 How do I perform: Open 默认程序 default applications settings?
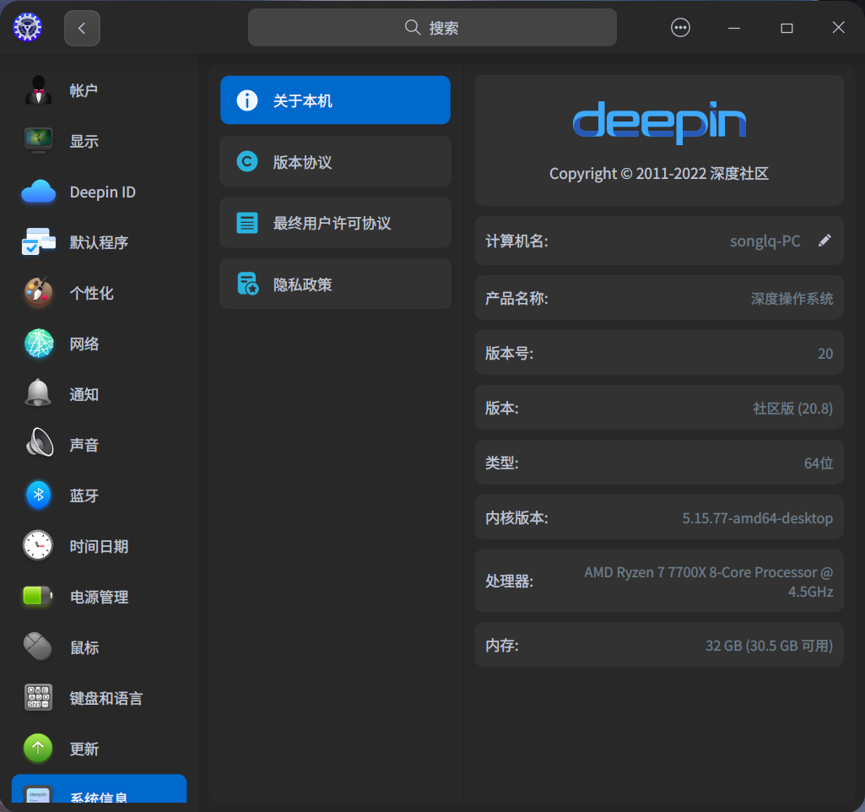pyautogui.click(x=99, y=242)
